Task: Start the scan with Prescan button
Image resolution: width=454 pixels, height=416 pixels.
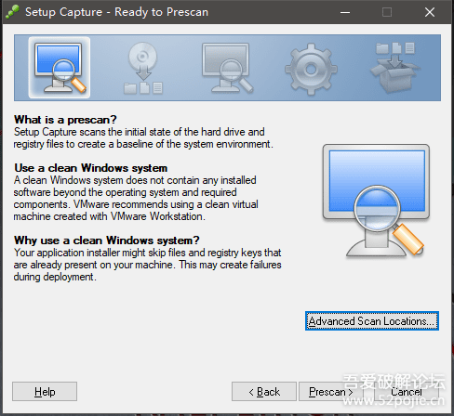Action: coord(330,392)
